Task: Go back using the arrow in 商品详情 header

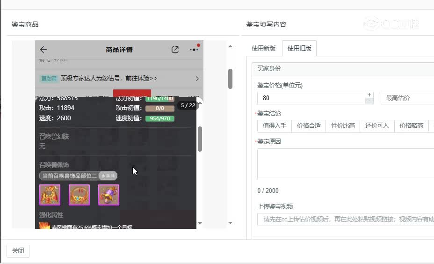Action: [43, 50]
